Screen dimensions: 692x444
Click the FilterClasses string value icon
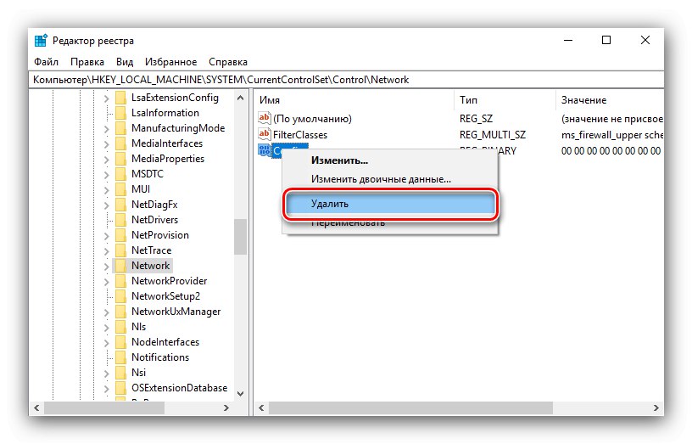pos(265,134)
